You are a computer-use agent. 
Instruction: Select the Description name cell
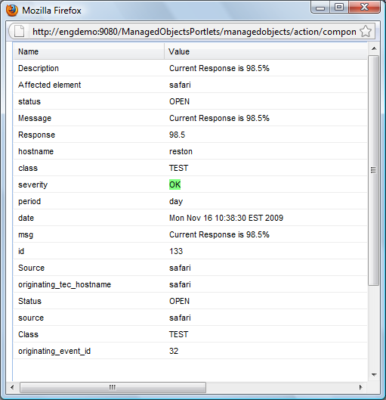click(39, 68)
